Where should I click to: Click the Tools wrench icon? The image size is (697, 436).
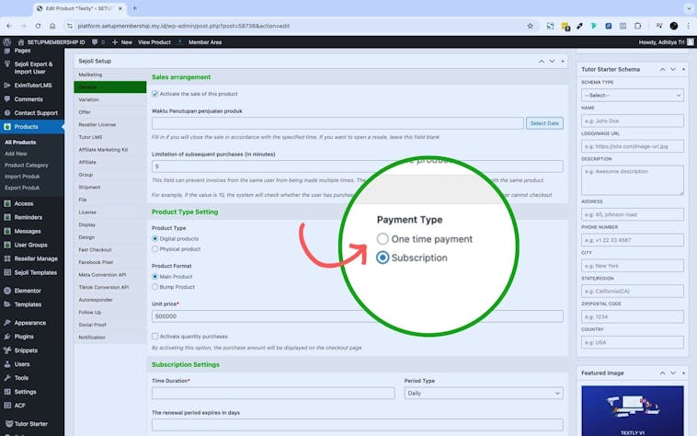(7, 378)
